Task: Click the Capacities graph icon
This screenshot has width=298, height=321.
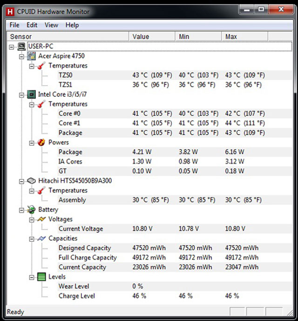Action: click(41, 239)
